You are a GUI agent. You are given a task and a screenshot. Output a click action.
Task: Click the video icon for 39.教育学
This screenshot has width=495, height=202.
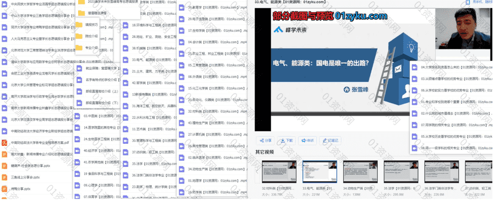[181, 7]
